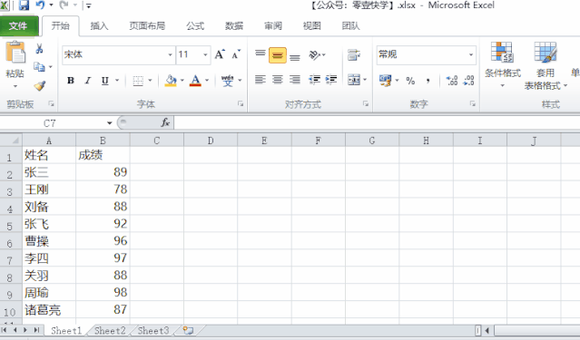The height and width of the screenshot is (340, 580).
Task: Toggle highlighted Middle Align button
Action: 278,55
